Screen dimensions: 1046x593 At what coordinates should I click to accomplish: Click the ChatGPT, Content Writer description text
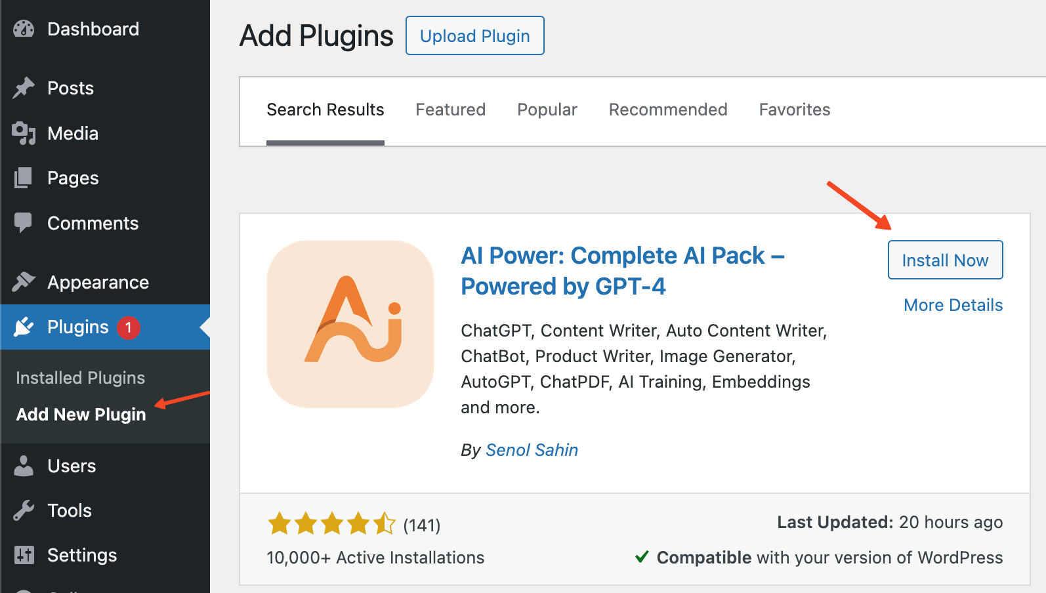(644, 369)
